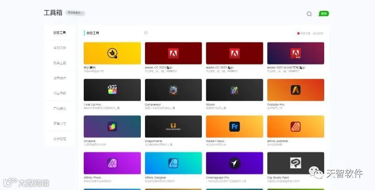Open the Compressor title text
The height and width of the screenshot is (190, 375).
tap(153, 104)
